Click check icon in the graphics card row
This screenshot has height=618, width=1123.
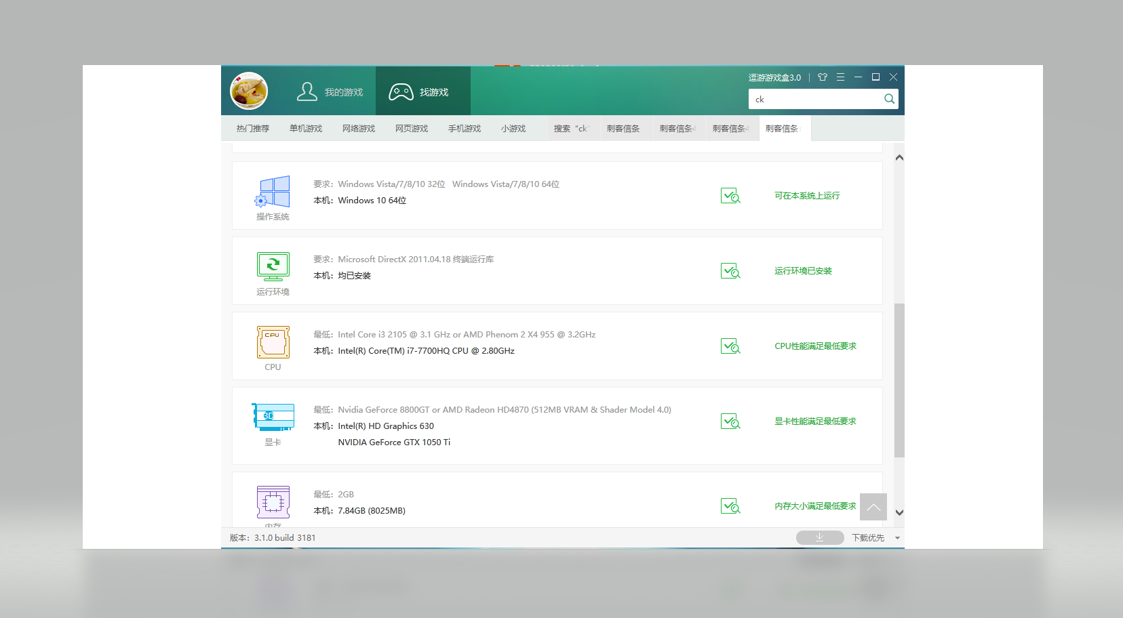(x=730, y=421)
